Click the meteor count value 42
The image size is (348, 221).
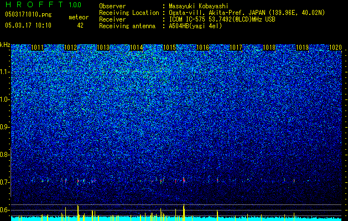(x=80, y=25)
